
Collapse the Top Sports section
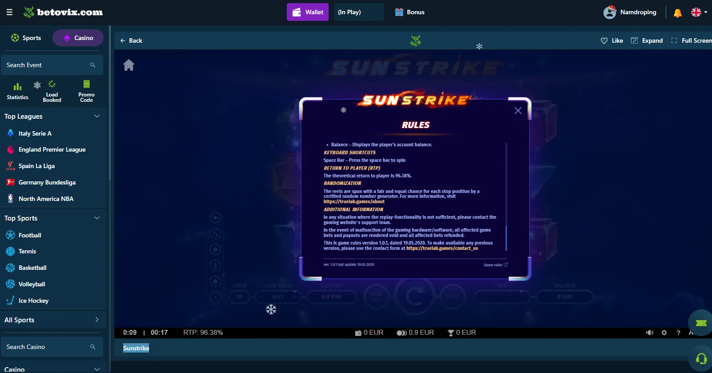pos(97,218)
